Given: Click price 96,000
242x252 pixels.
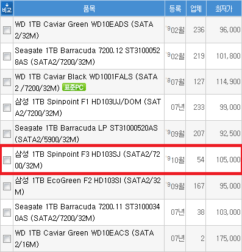Looking at the screenshot, I should point(230,30).
